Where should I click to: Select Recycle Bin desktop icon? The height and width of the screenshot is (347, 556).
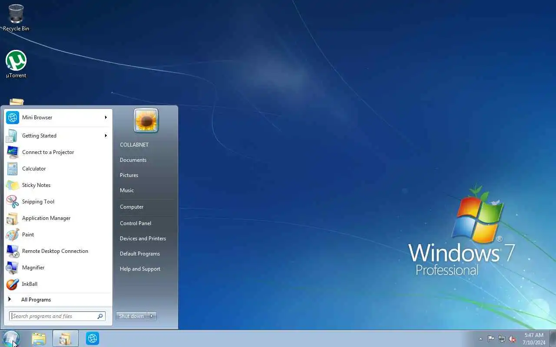16,18
